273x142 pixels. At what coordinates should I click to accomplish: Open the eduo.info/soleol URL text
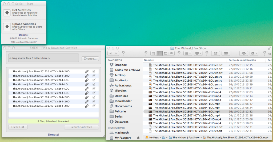[24, 42]
